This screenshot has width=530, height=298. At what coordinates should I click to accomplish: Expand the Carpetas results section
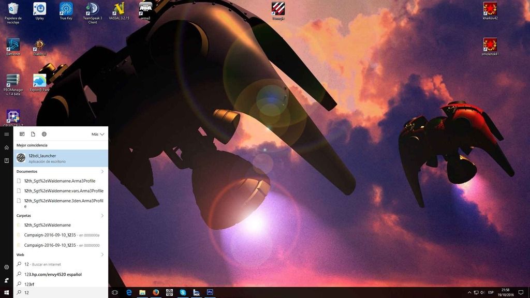click(x=102, y=216)
